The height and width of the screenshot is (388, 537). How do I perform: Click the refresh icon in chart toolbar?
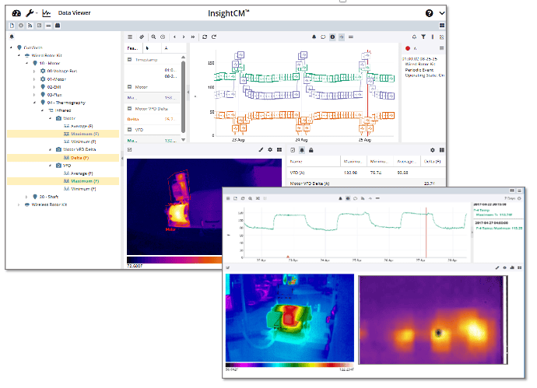pos(205,37)
